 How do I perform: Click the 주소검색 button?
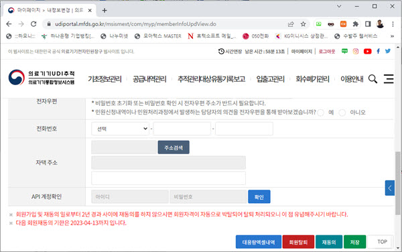[174, 147]
